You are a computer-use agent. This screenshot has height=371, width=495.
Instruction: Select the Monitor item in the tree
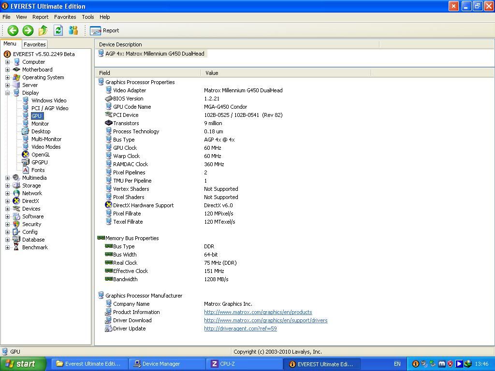click(x=40, y=124)
